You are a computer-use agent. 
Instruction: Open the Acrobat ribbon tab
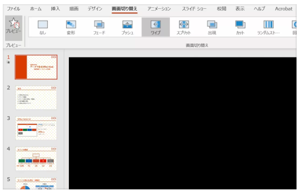point(283,9)
